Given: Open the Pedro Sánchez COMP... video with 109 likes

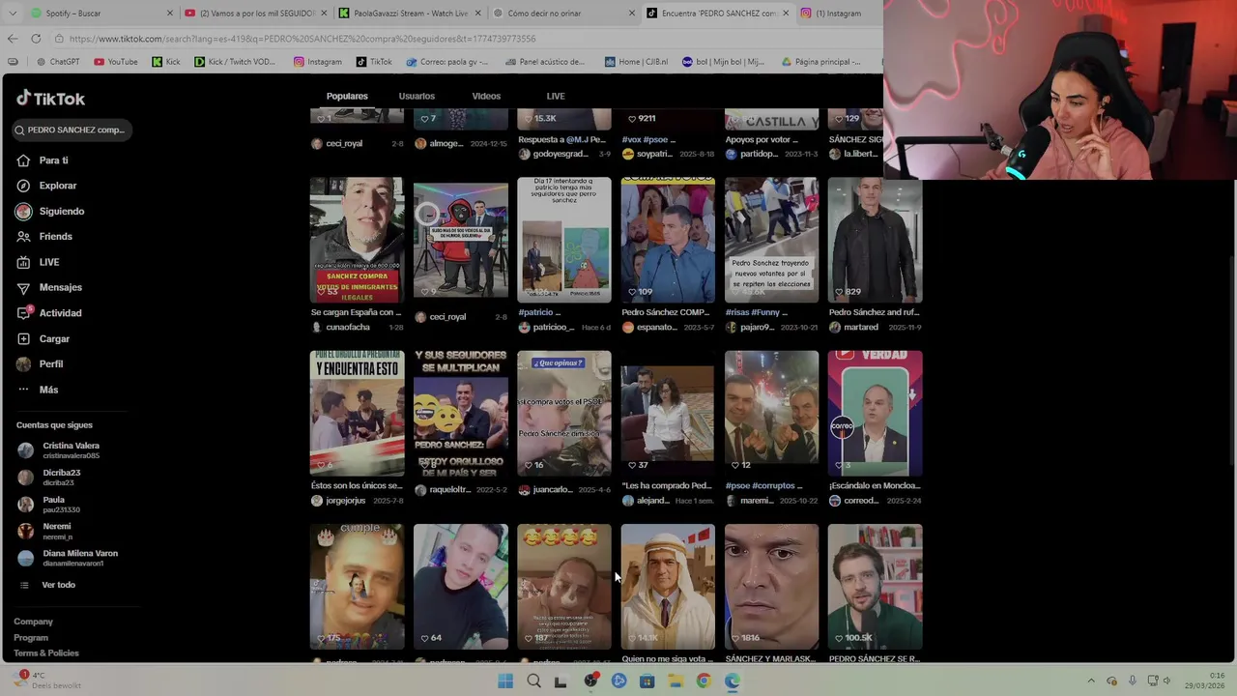Looking at the screenshot, I should coord(668,240).
